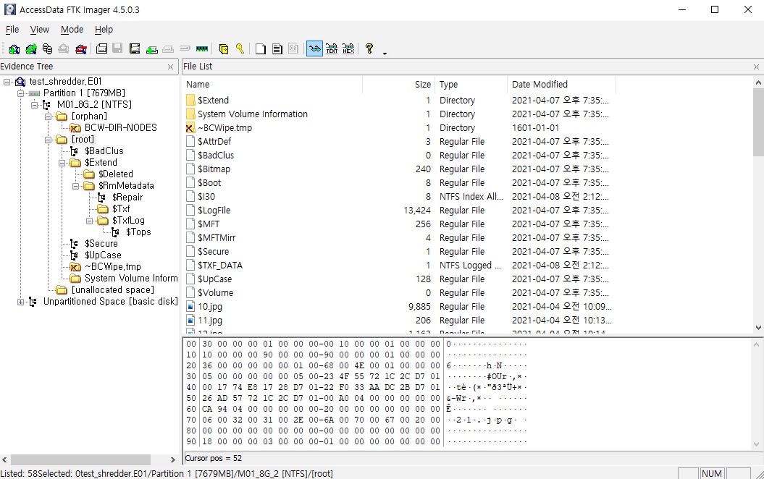Close the Evidence Tree pane
Screen dimensions: 764x479
(170, 67)
